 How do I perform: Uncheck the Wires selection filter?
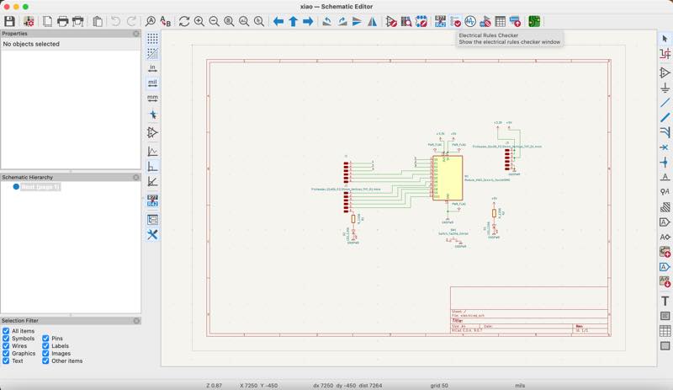pyautogui.click(x=6, y=346)
